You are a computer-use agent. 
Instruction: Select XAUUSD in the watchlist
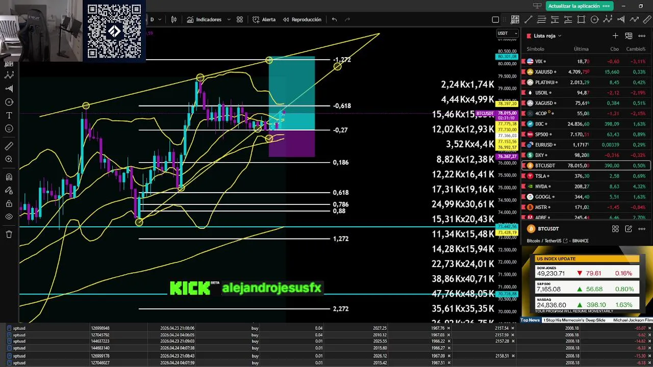tap(586, 72)
